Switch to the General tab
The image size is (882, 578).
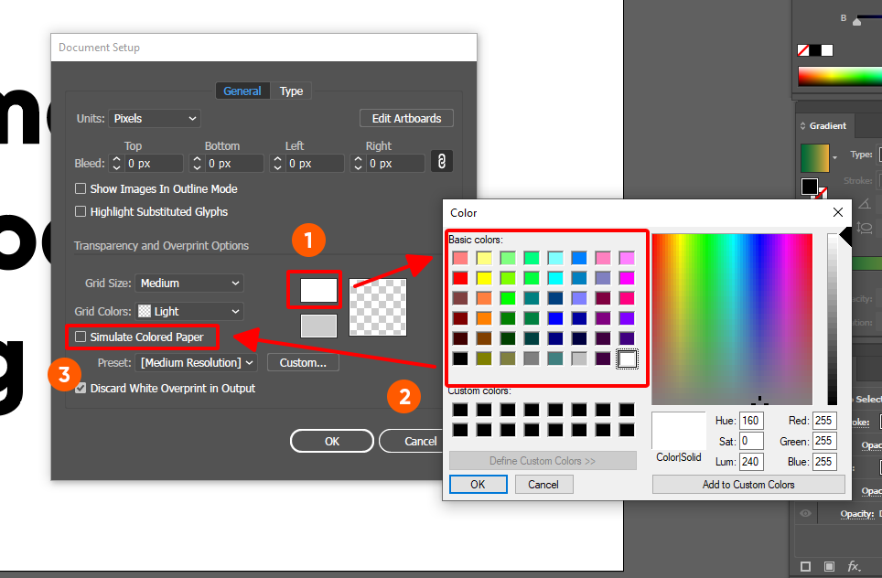tap(242, 91)
